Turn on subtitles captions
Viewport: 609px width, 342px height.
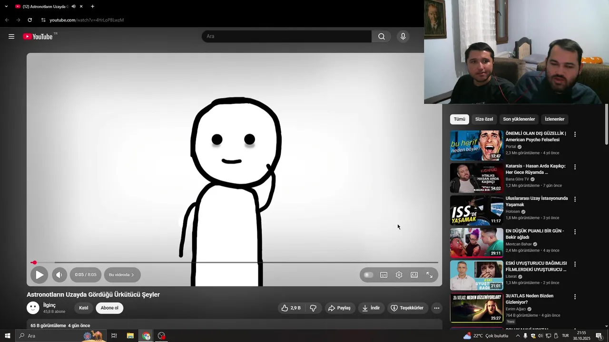click(384, 275)
